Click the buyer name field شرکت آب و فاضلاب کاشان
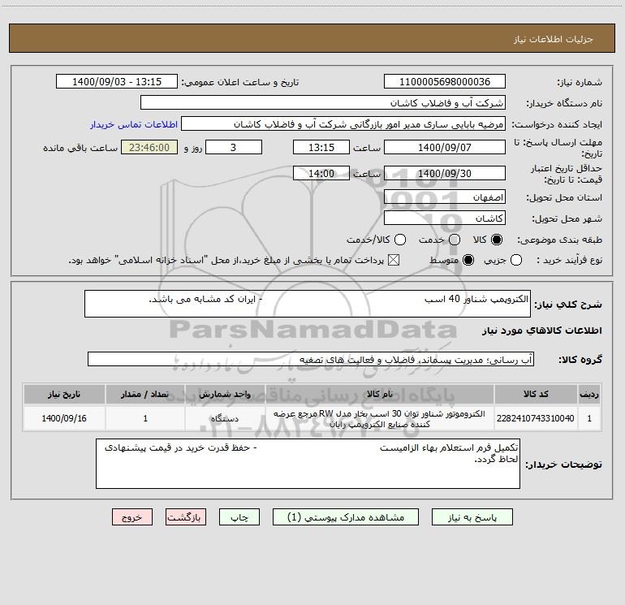This screenshot has height=605, width=625. (x=323, y=102)
